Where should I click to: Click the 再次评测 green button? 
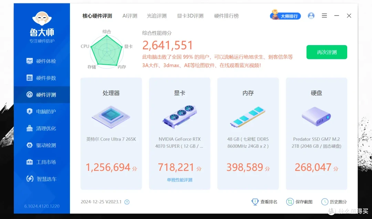tap(327, 52)
